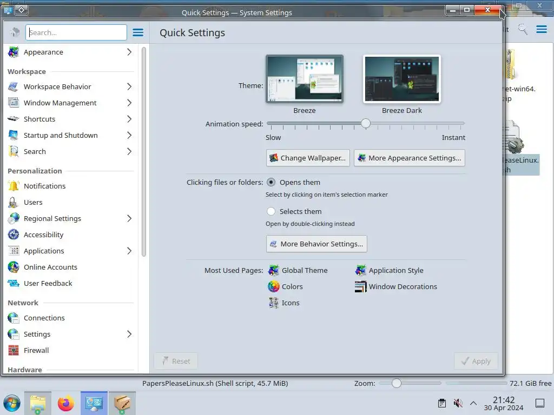Viewport: 554px width, 415px height.
Task: Select the Shortcuts keyboard icon
Action: tap(14, 119)
